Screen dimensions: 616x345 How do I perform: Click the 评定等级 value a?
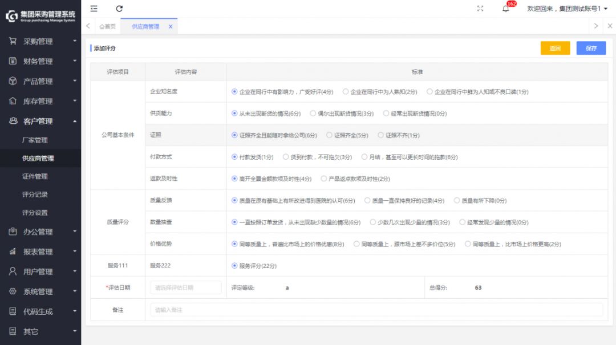287,288
